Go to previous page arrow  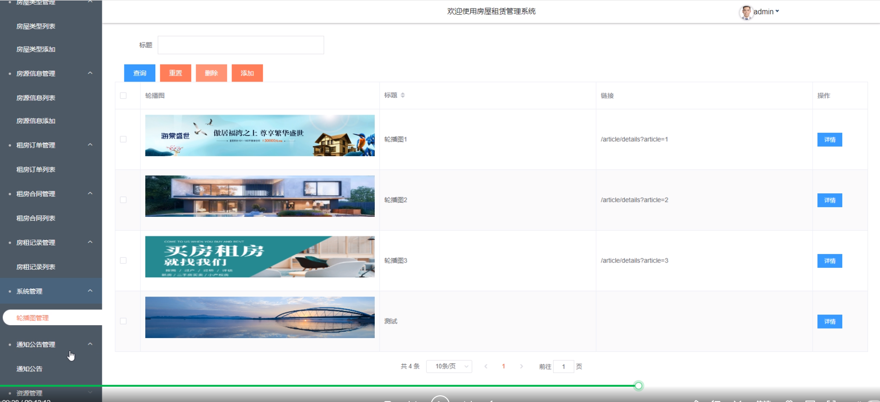click(486, 366)
